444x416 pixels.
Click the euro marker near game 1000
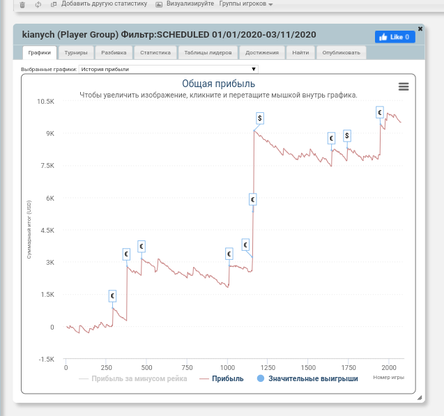pyautogui.click(x=229, y=254)
